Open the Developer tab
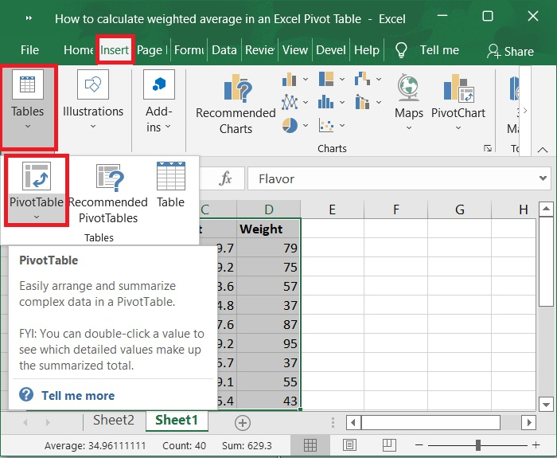Image resolution: width=557 pixels, height=458 pixels. coord(331,50)
